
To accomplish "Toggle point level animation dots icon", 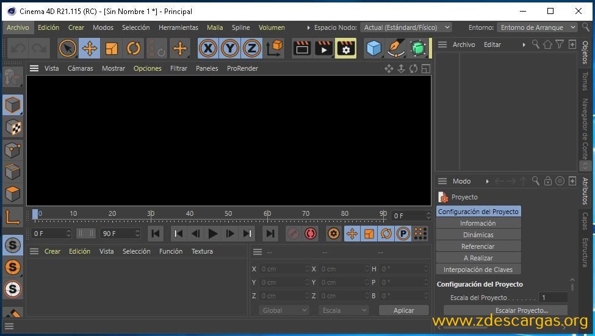I will coord(420,234).
